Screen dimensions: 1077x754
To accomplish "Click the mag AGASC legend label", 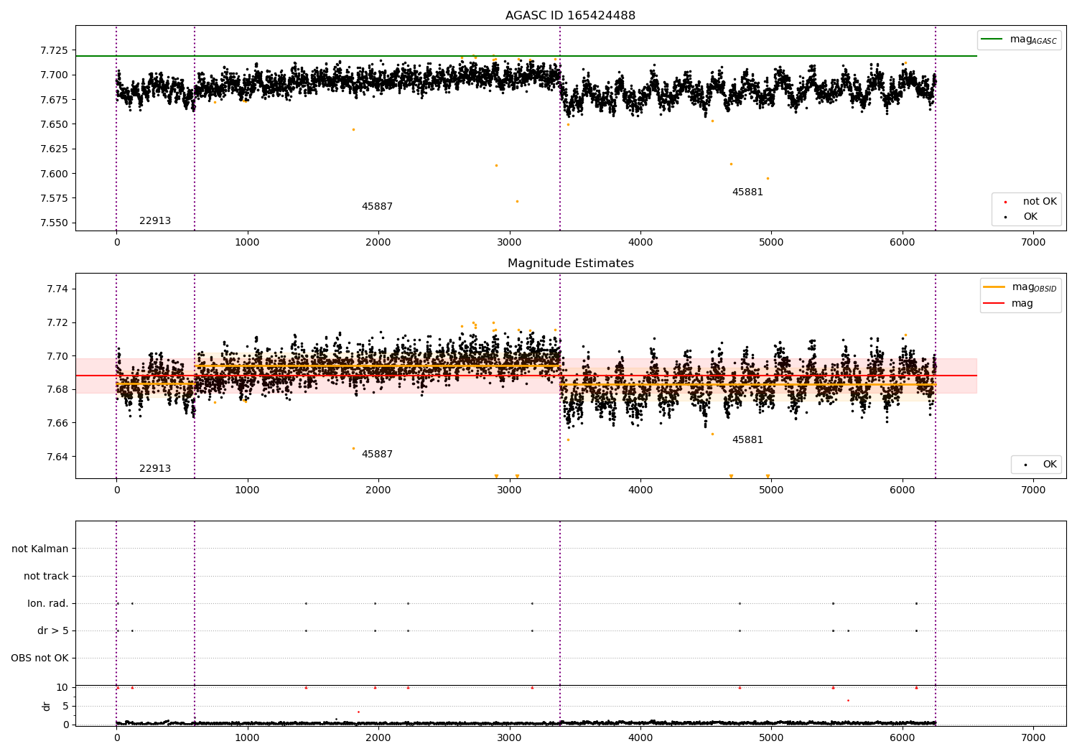I will click(1033, 39).
